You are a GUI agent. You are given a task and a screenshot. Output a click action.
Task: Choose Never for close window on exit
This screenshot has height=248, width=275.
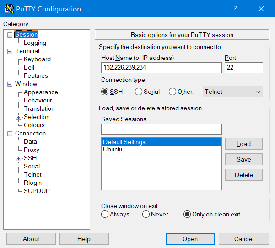(146, 214)
